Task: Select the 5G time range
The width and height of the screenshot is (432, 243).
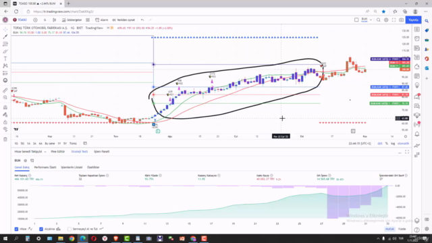Action: [22, 144]
